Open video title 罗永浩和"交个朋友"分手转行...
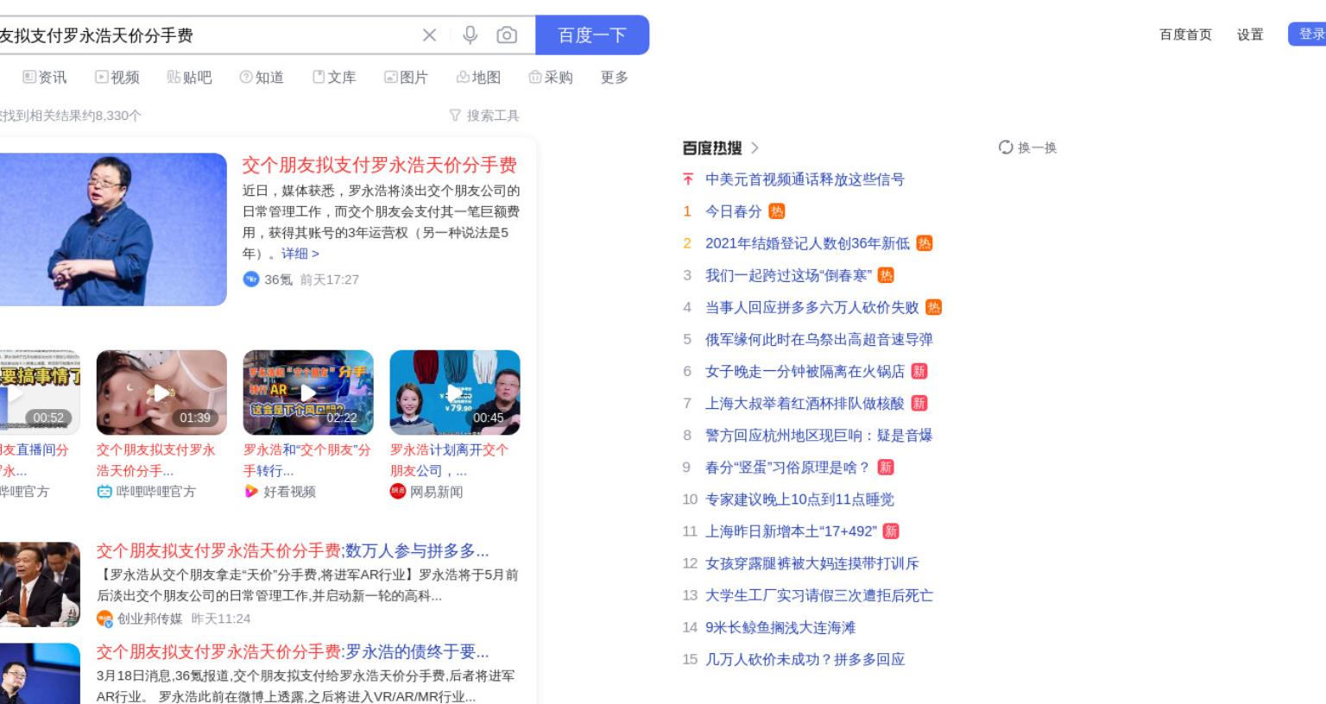 pyautogui.click(x=306, y=460)
